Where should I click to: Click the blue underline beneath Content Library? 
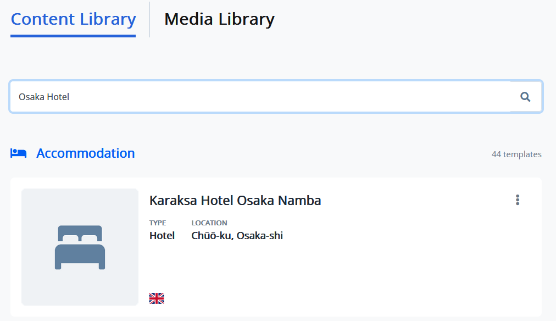73,36
